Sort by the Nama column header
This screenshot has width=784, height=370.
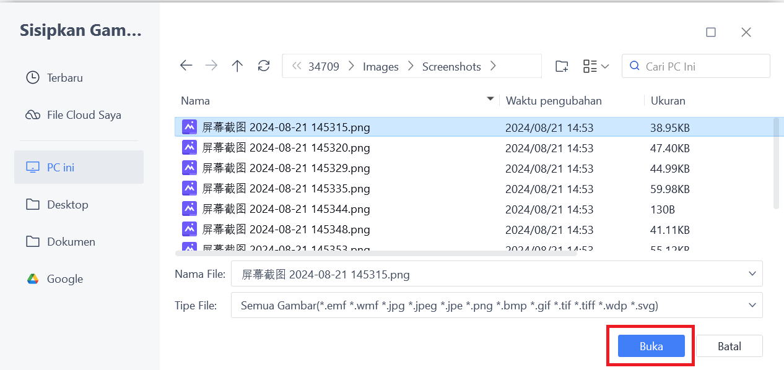(195, 101)
